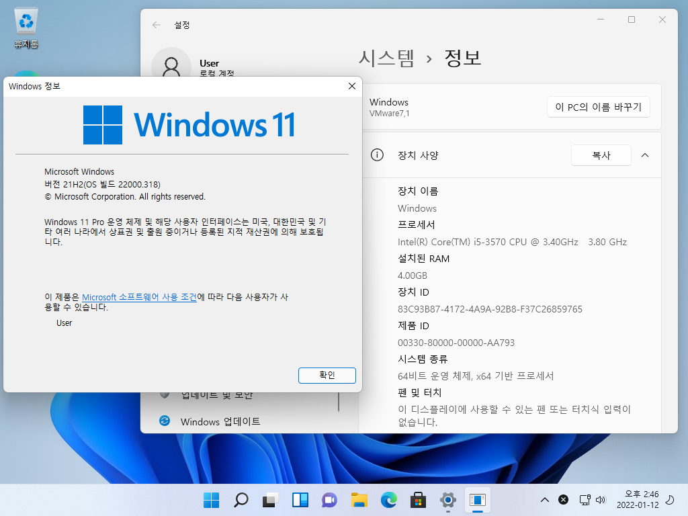Launch Chat (Teams) from the taskbar
The height and width of the screenshot is (516, 688).
329,500
